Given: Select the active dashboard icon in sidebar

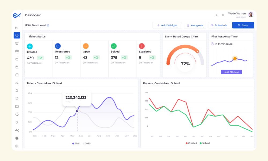Looking at the screenshot, I should pos(17,35).
